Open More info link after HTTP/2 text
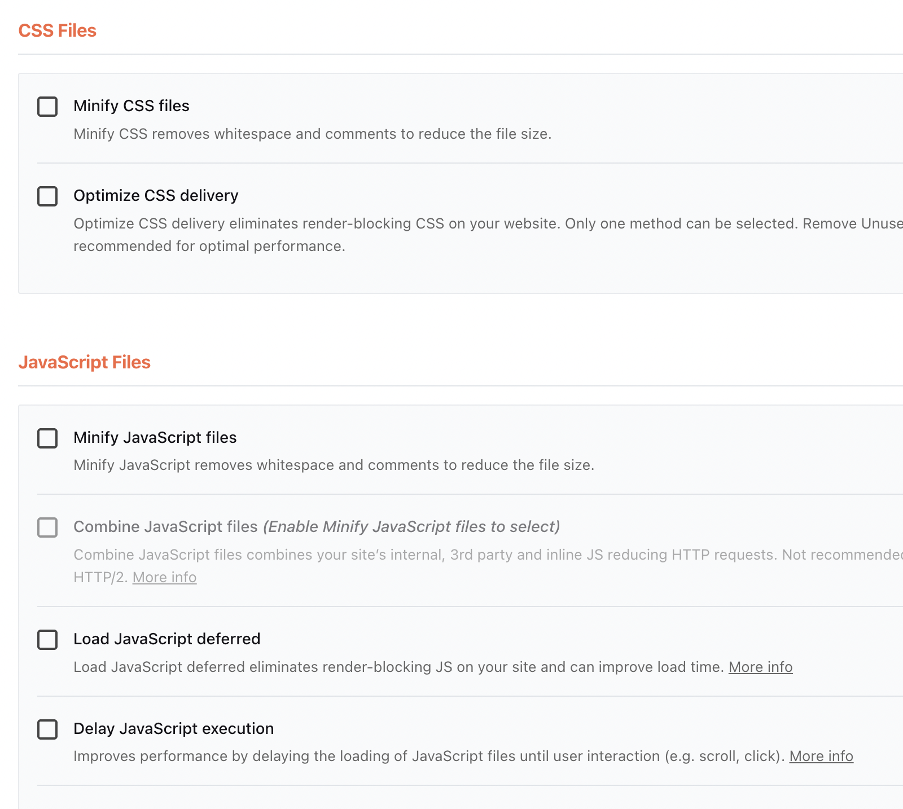 [164, 578]
